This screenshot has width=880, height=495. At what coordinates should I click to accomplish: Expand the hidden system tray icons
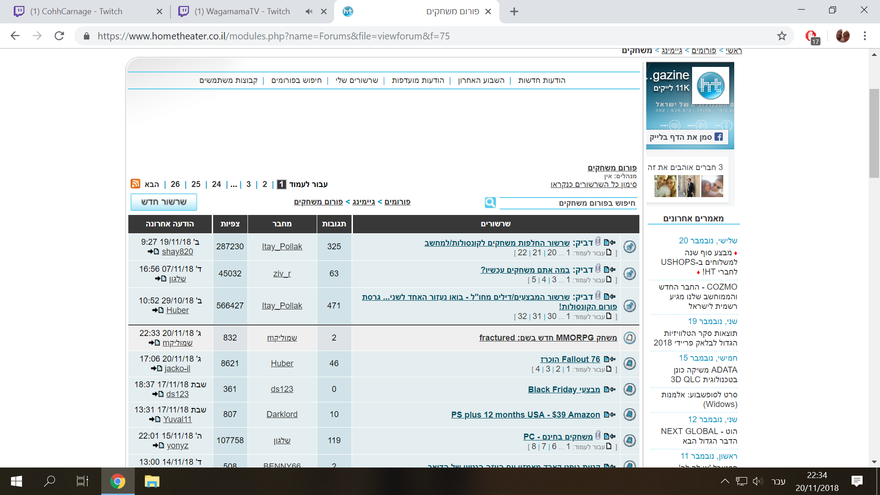pyautogui.click(x=725, y=481)
